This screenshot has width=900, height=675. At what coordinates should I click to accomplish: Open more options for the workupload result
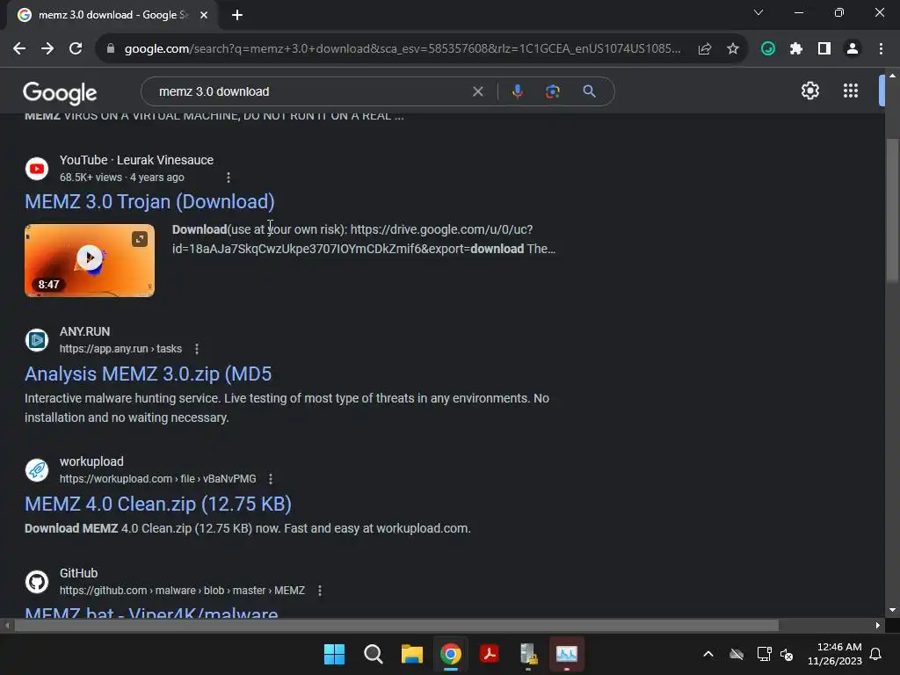271,479
